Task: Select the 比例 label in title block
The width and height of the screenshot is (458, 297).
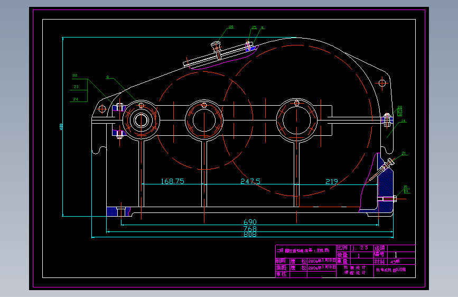Action: 342,248
